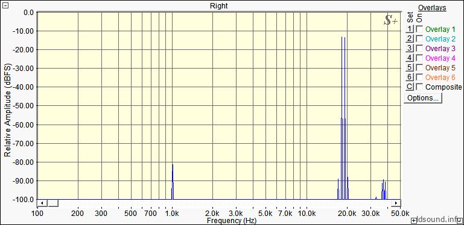Viewport: 464px width, 225px height.
Task: Click the Overlay 6 orange label
Action: 440,77
